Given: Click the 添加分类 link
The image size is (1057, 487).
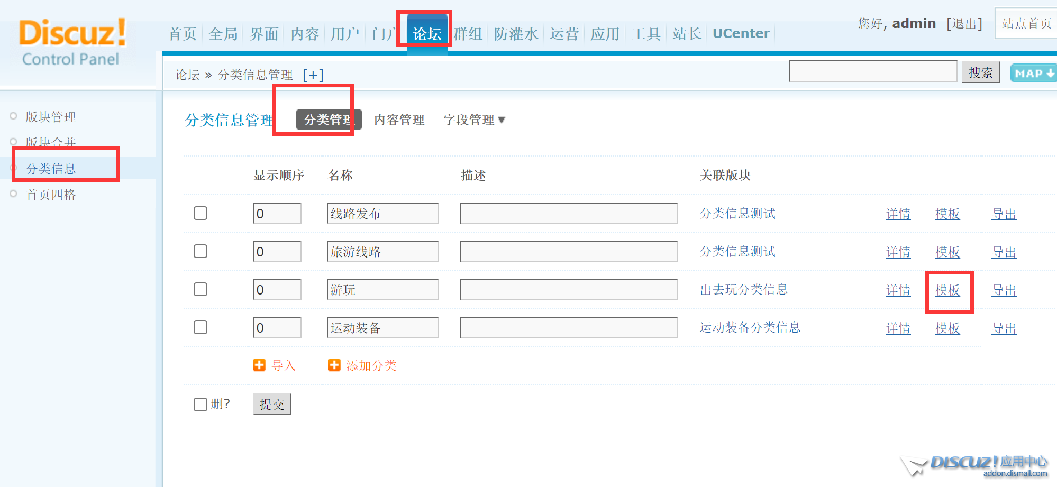Looking at the screenshot, I should point(371,365).
